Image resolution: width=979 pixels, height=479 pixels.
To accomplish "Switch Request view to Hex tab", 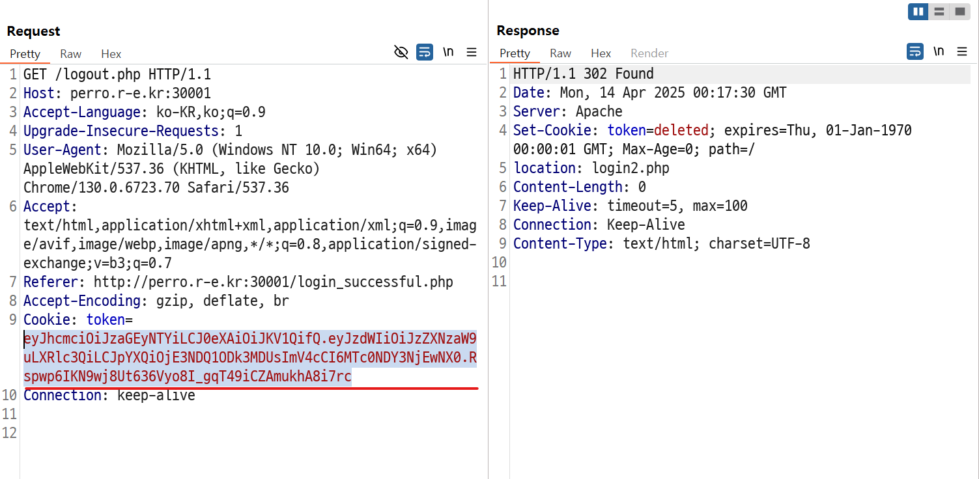I will 111,54.
